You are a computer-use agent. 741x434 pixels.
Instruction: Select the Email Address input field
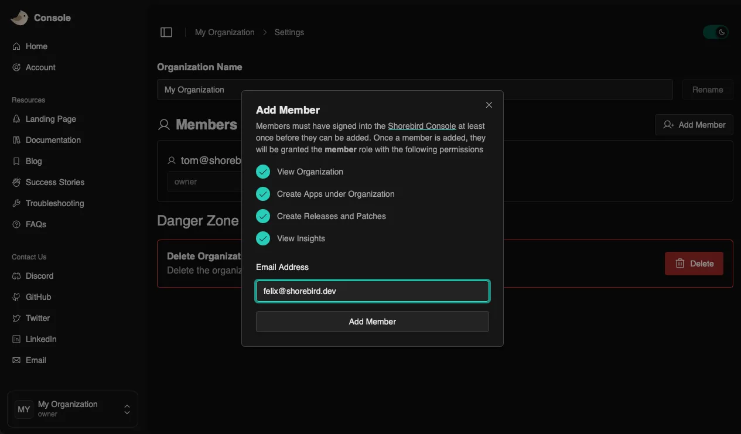point(372,291)
